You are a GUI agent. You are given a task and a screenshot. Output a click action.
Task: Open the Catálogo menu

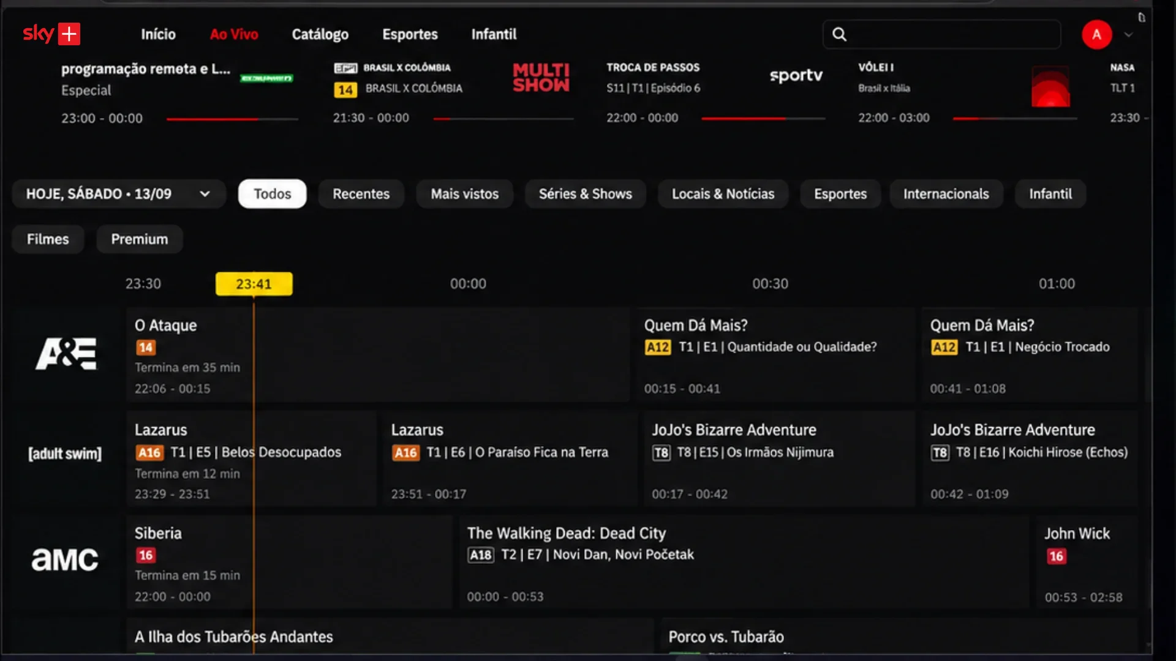click(x=320, y=34)
